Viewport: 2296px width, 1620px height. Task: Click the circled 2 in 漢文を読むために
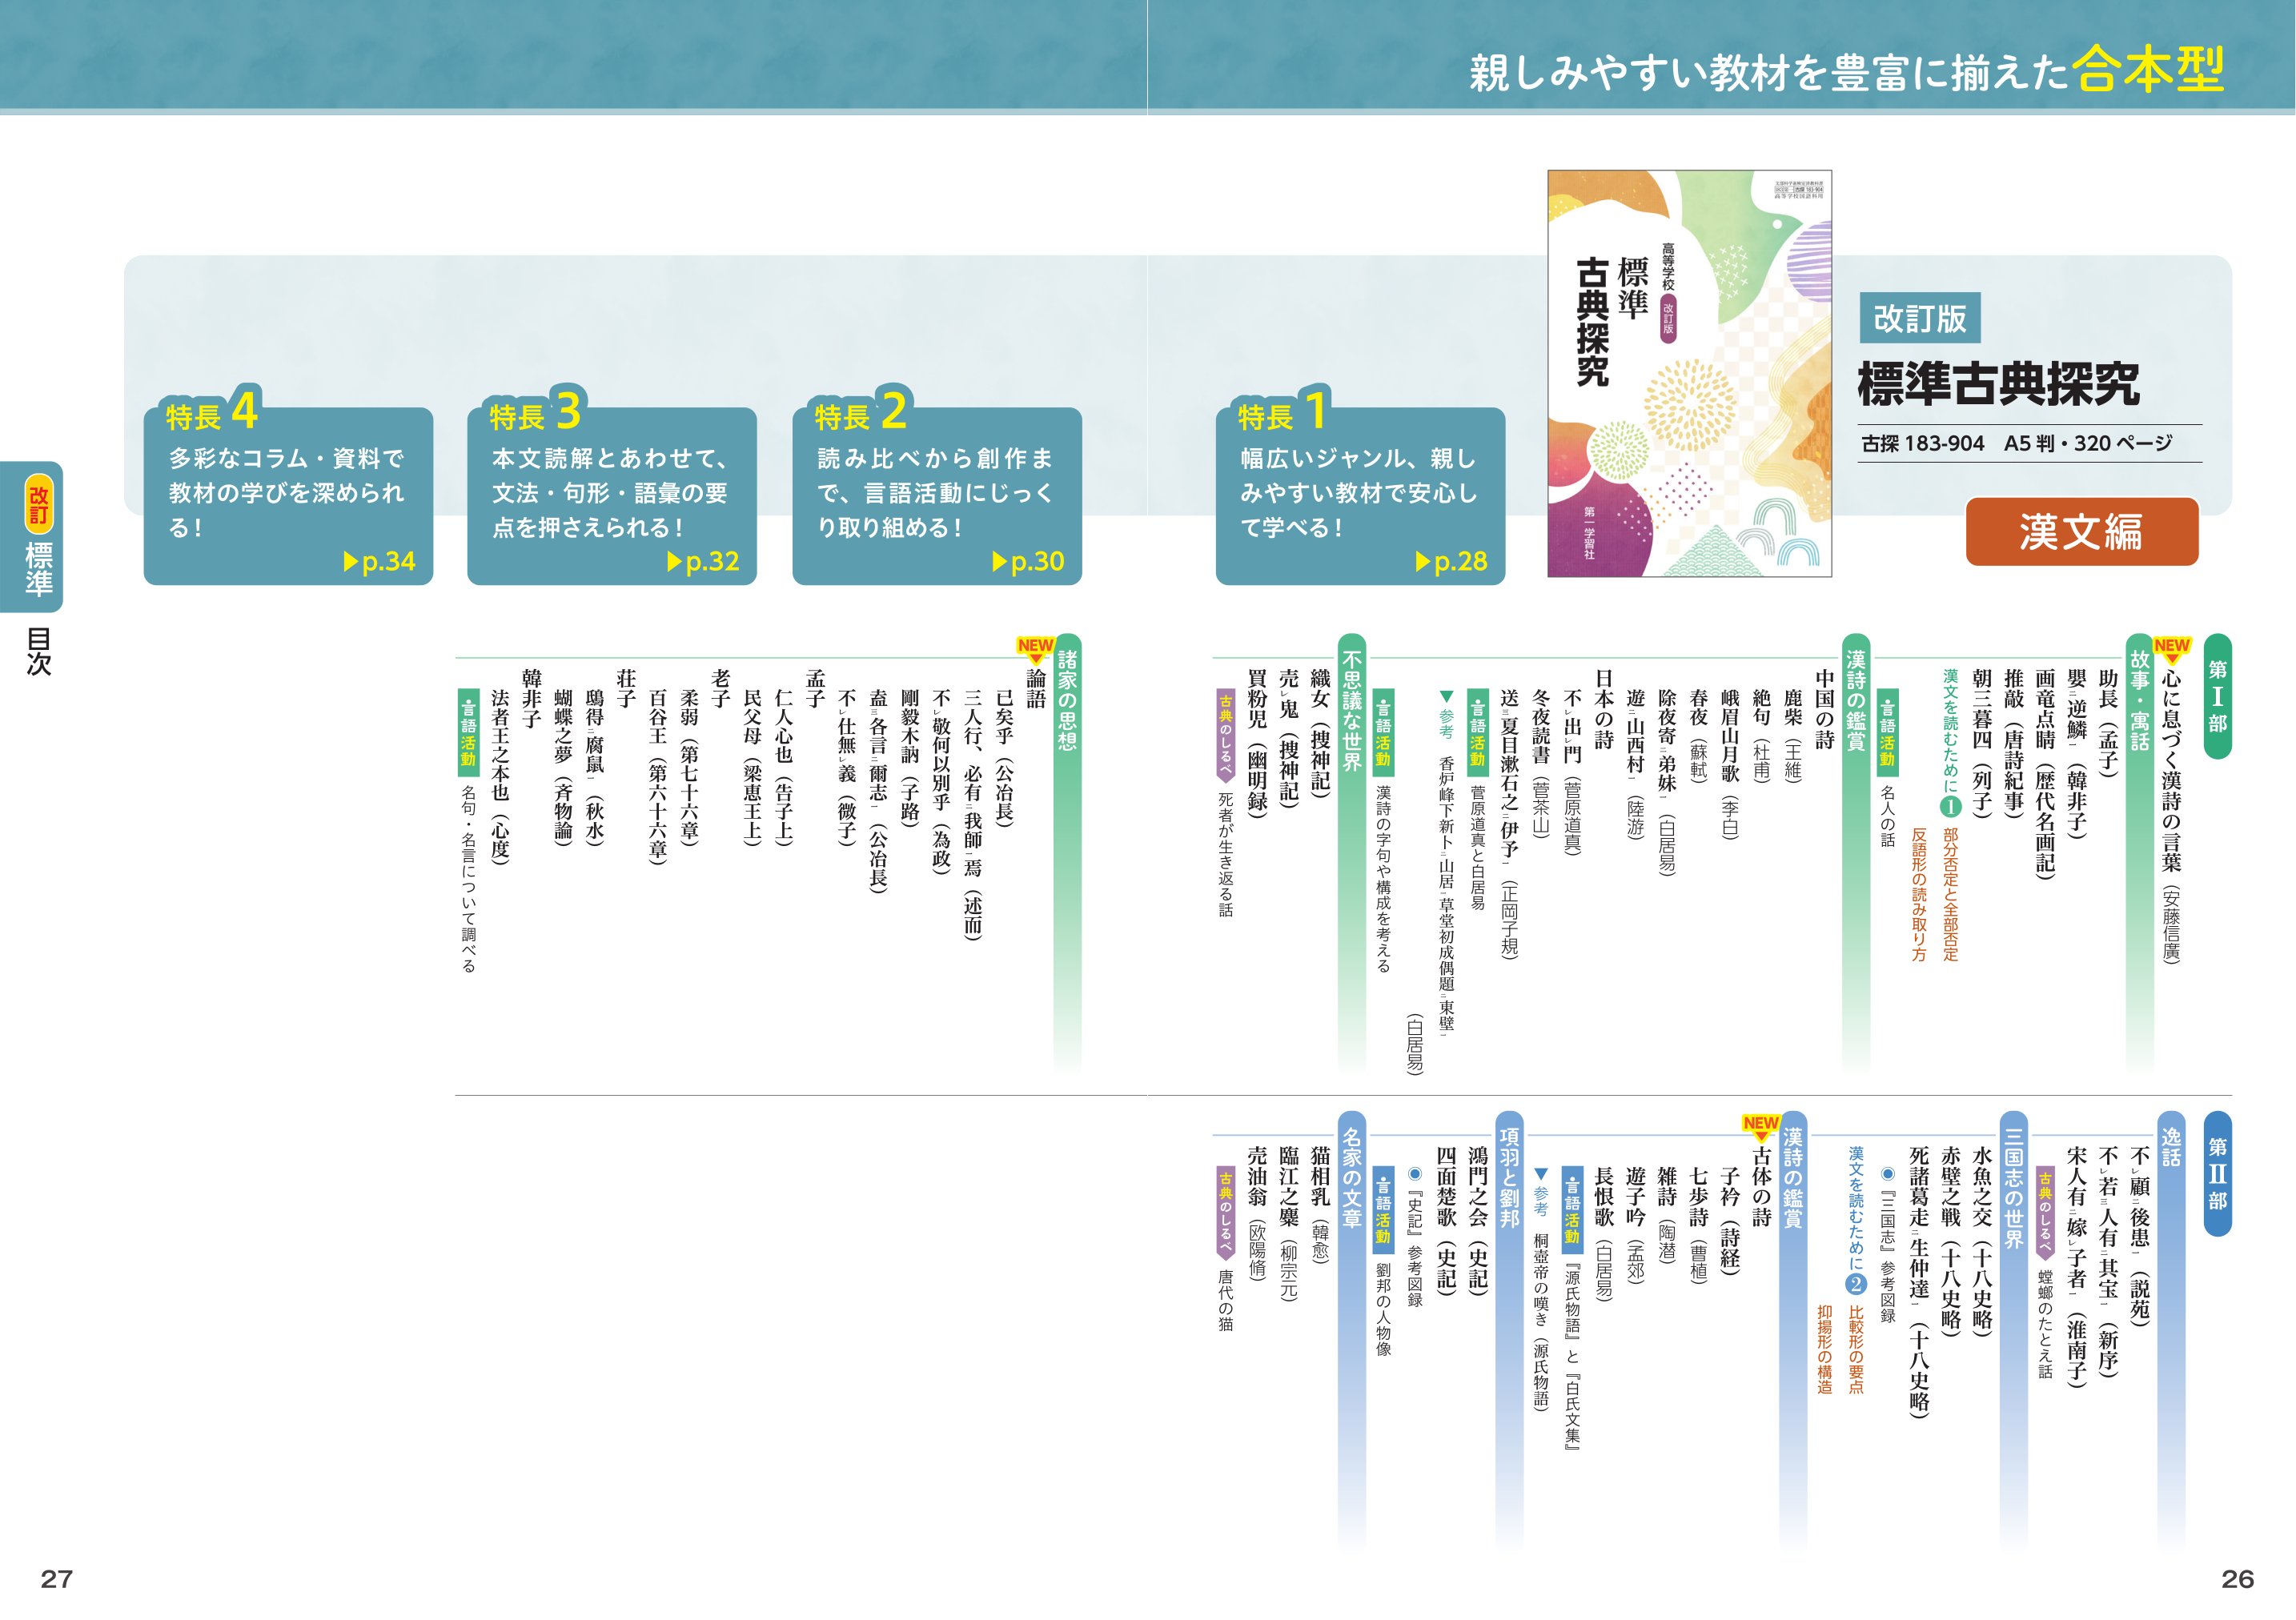(1856, 1284)
